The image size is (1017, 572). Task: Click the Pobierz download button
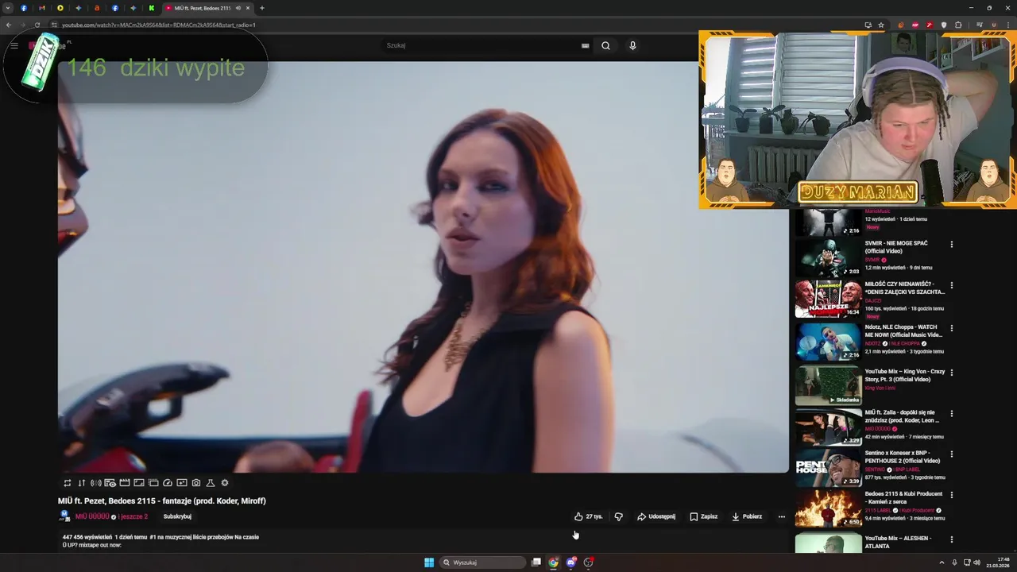[747, 516]
